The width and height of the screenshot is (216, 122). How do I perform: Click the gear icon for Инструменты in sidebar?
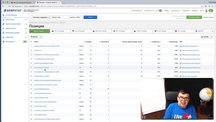click(3, 42)
